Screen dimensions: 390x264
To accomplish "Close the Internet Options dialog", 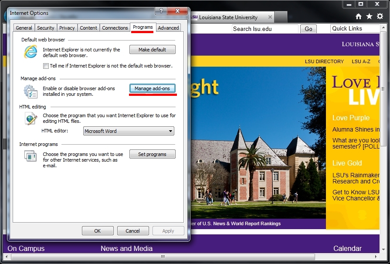I will 177,11.
